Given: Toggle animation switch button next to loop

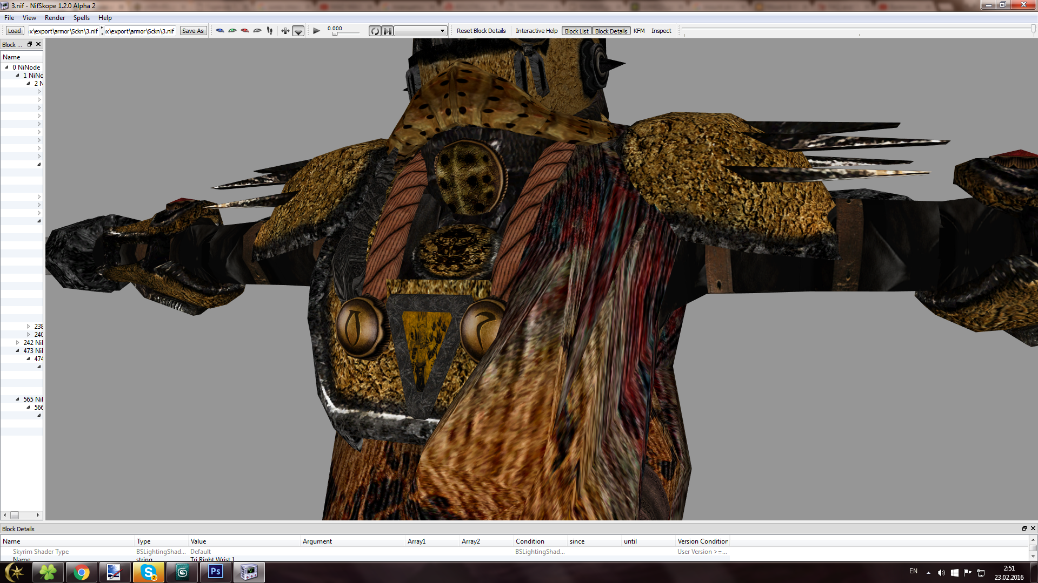Looking at the screenshot, I should pyautogui.click(x=388, y=31).
